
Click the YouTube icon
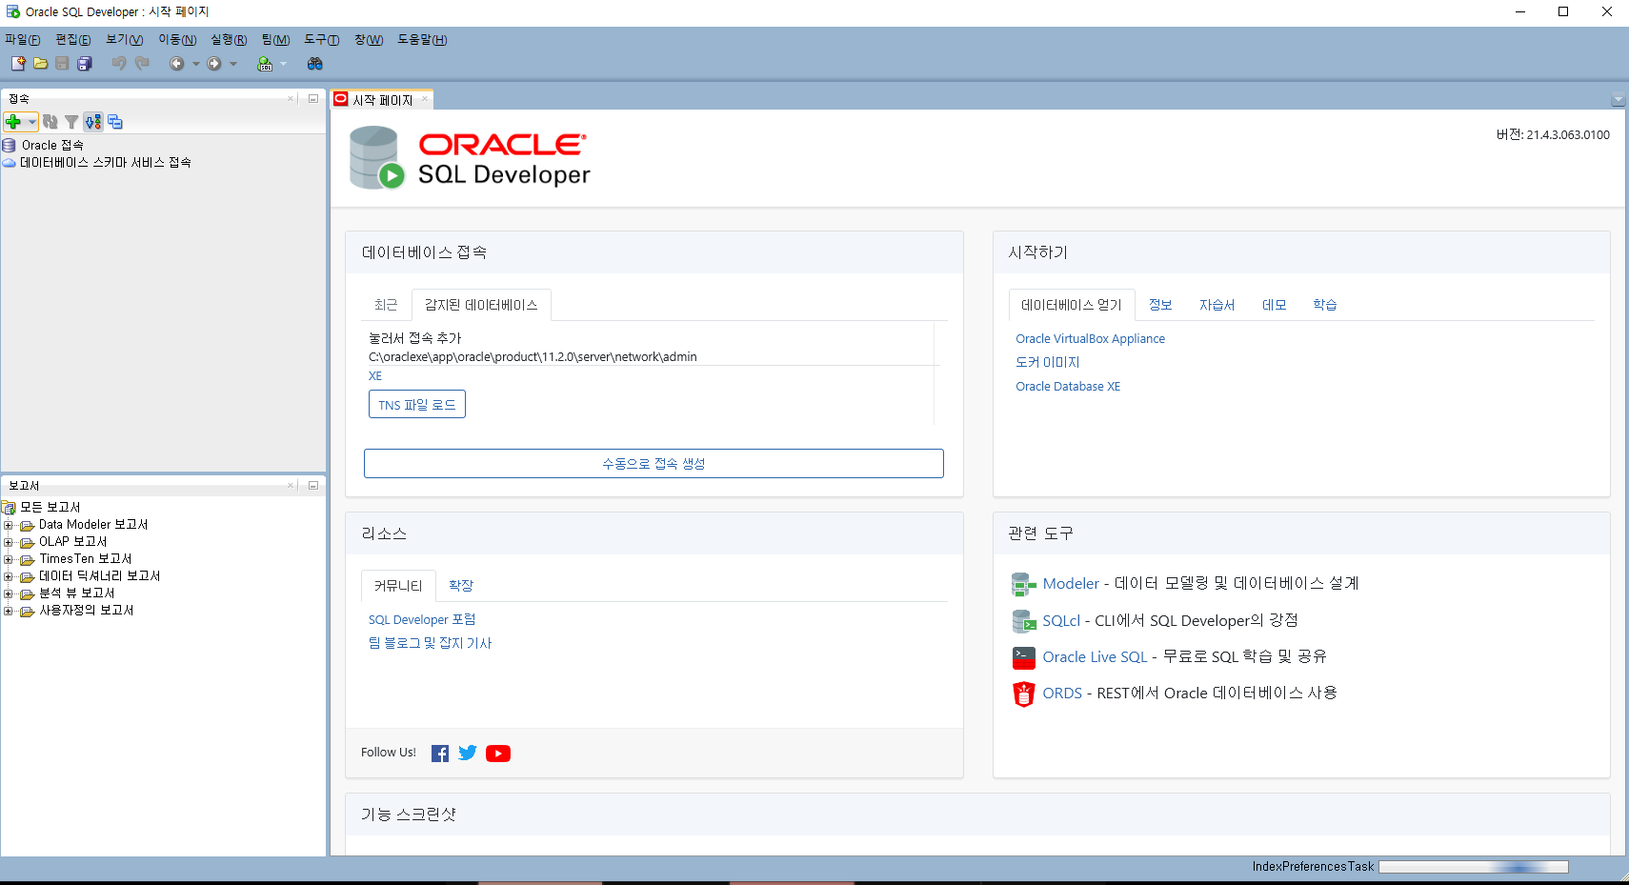498,754
